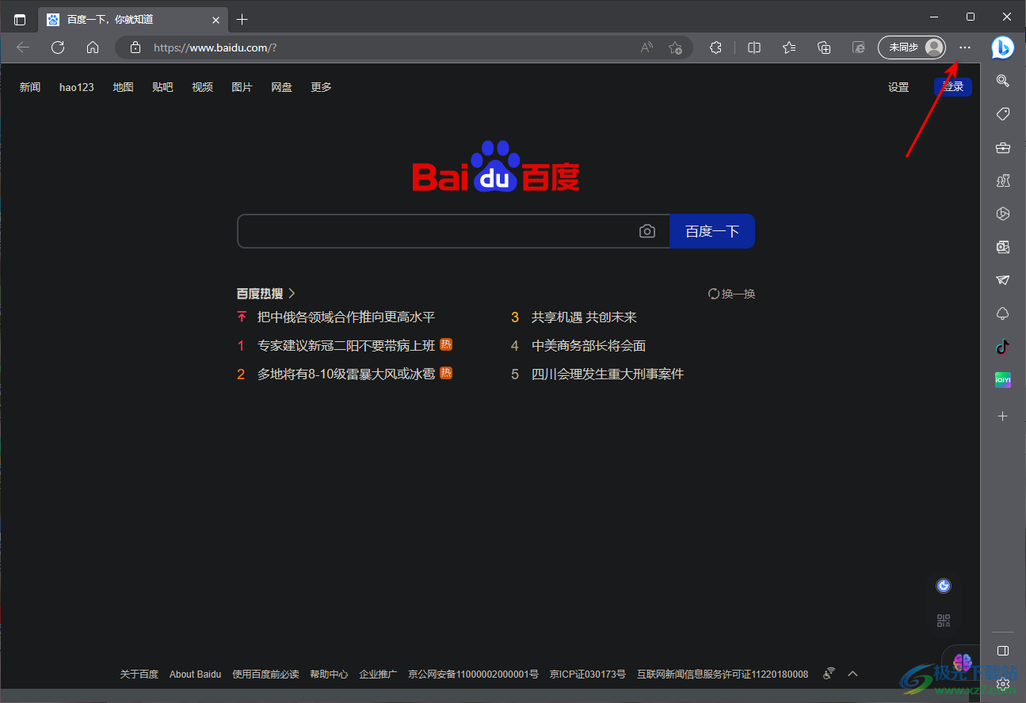Click the 百度一下 search button
Viewport: 1026px width, 703px height.
click(712, 231)
